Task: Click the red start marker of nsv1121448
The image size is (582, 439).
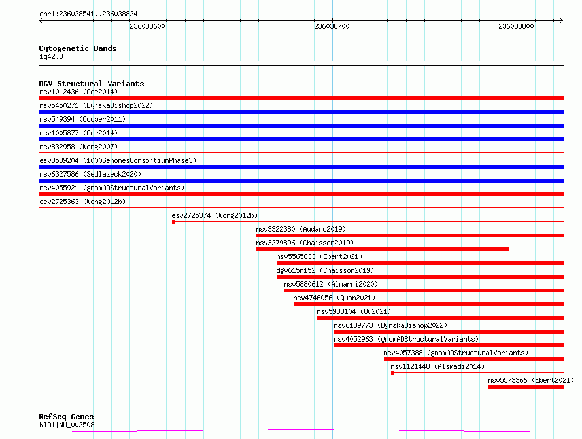Action: point(392,373)
